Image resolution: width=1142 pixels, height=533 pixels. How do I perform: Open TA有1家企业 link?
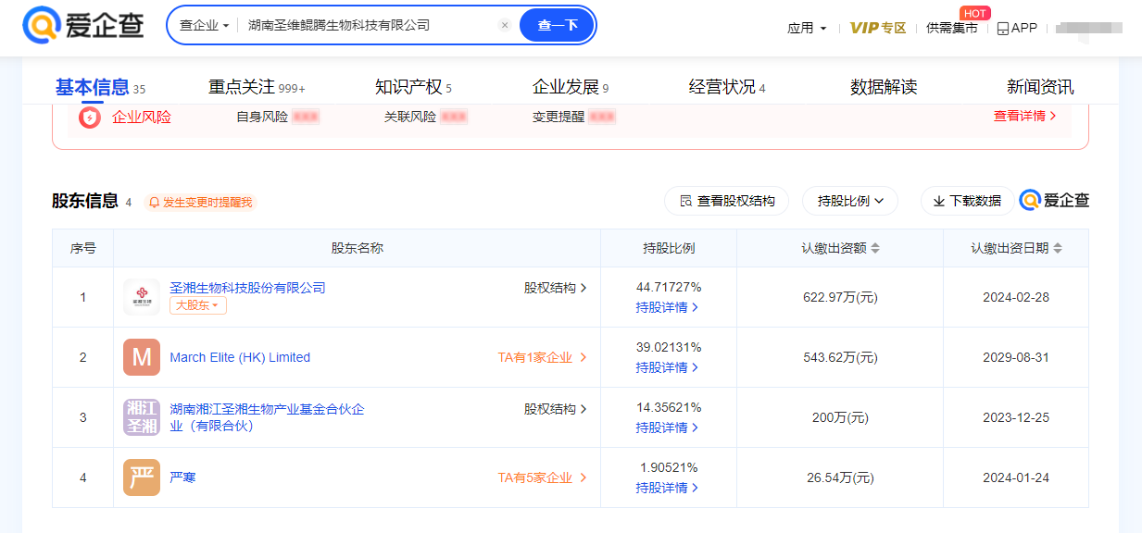pyautogui.click(x=543, y=357)
